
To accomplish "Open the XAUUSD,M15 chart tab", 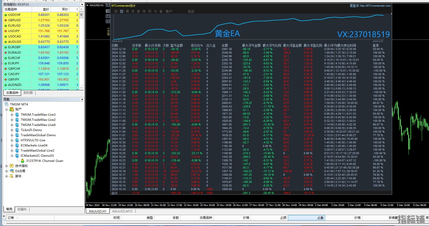I will (122, 211).
